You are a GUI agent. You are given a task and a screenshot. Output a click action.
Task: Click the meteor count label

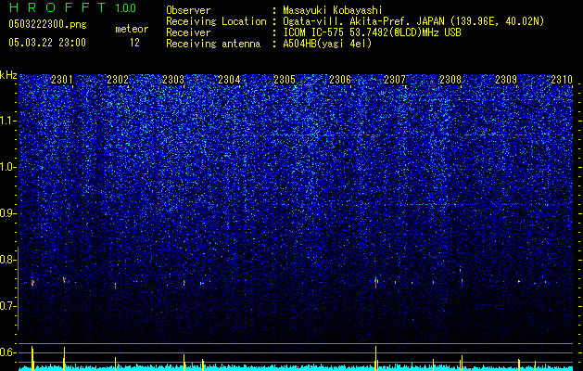tap(132, 29)
